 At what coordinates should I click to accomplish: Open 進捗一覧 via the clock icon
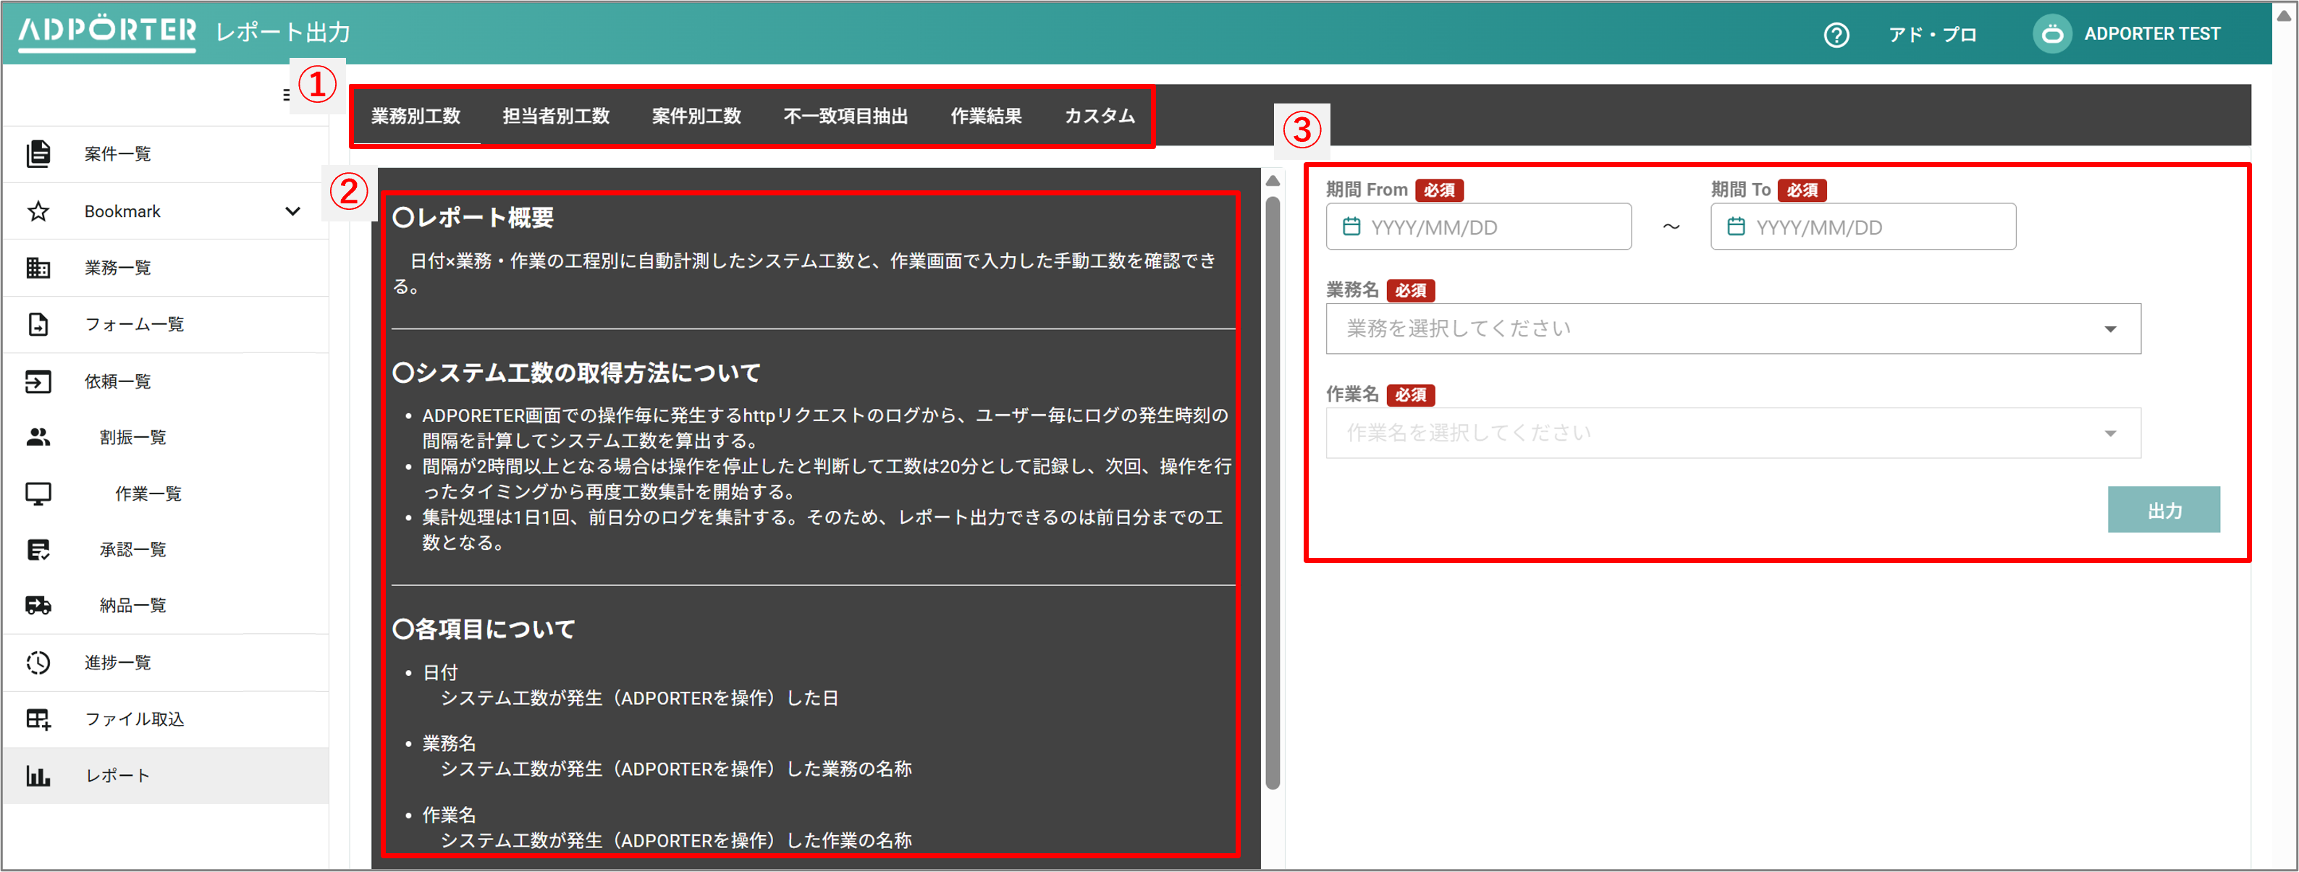pyautogui.click(x=38, y=661)
